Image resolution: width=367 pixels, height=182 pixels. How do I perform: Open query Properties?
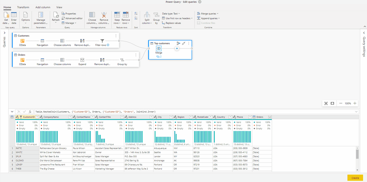point(69,14)
